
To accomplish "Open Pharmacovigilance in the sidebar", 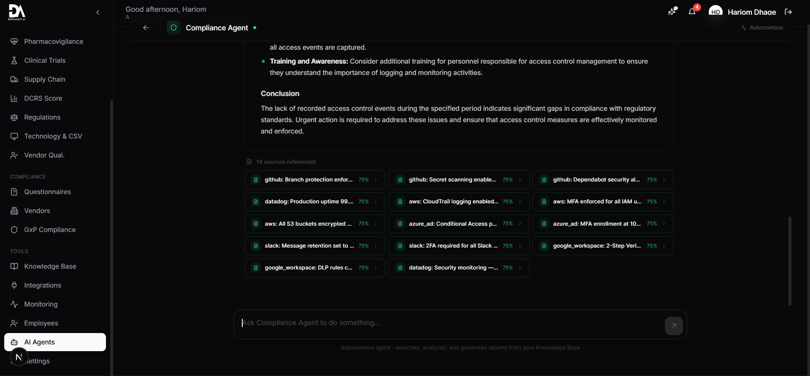I will click(54, 41).
